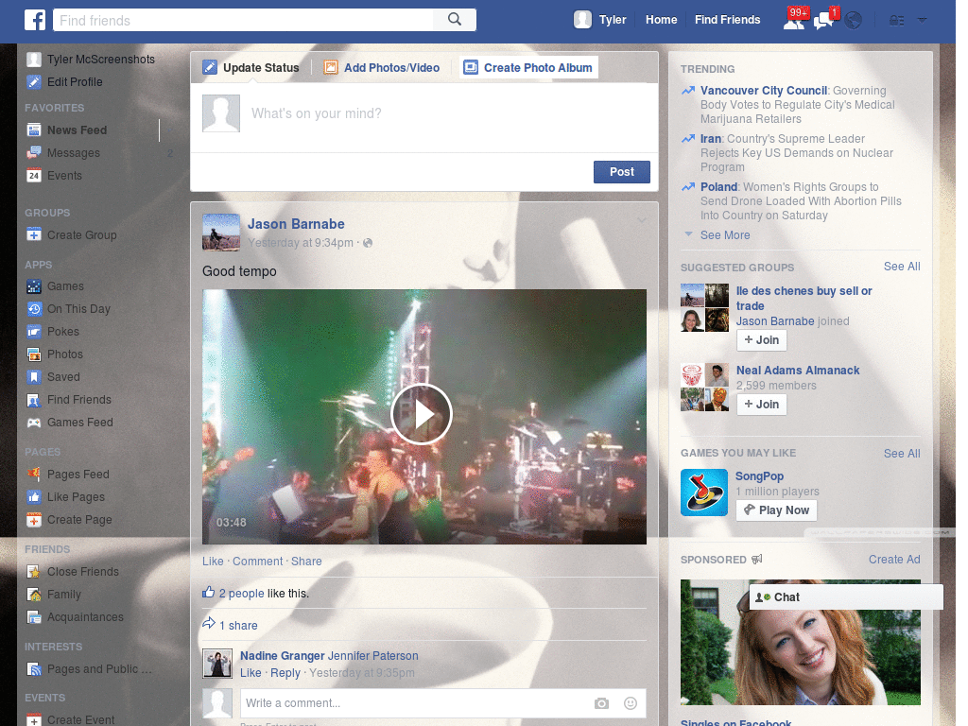Open post options arrow on Jason Barnabe post
Viewport: 968px width, 726px height.
point(642,219)
